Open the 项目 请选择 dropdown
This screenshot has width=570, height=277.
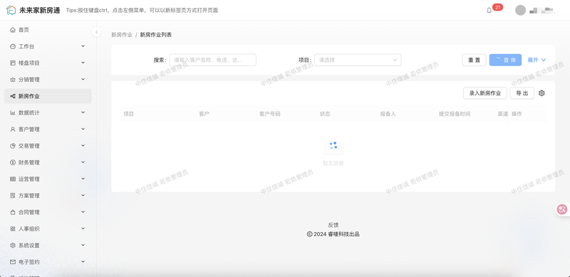[358, 60]
